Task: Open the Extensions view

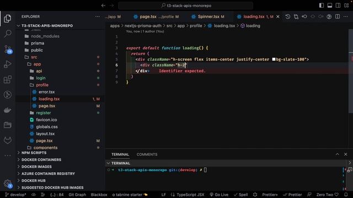Action: tap(7, 79)
